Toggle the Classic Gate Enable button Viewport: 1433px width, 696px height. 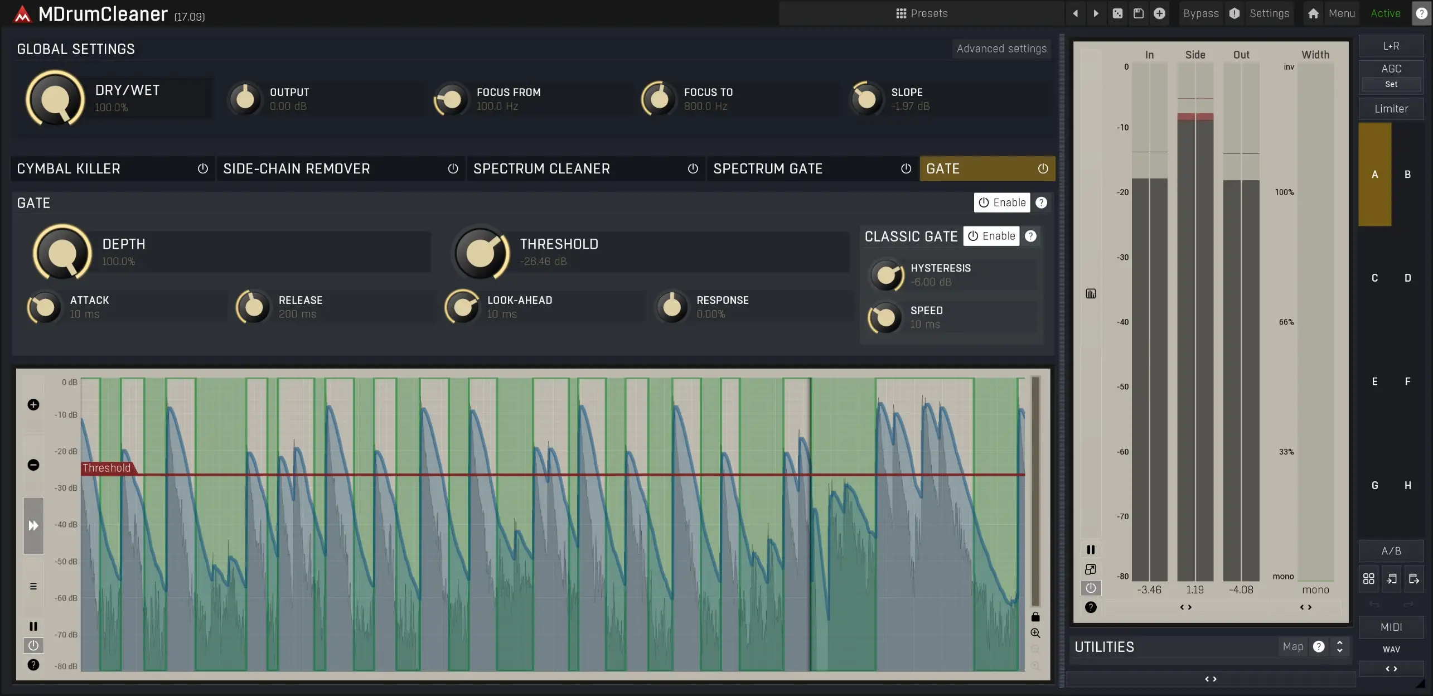pyautogui.click(x=991, y=236)
